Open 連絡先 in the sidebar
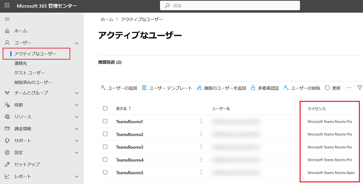This screenshot has width=363, height=184. (21, 63)
